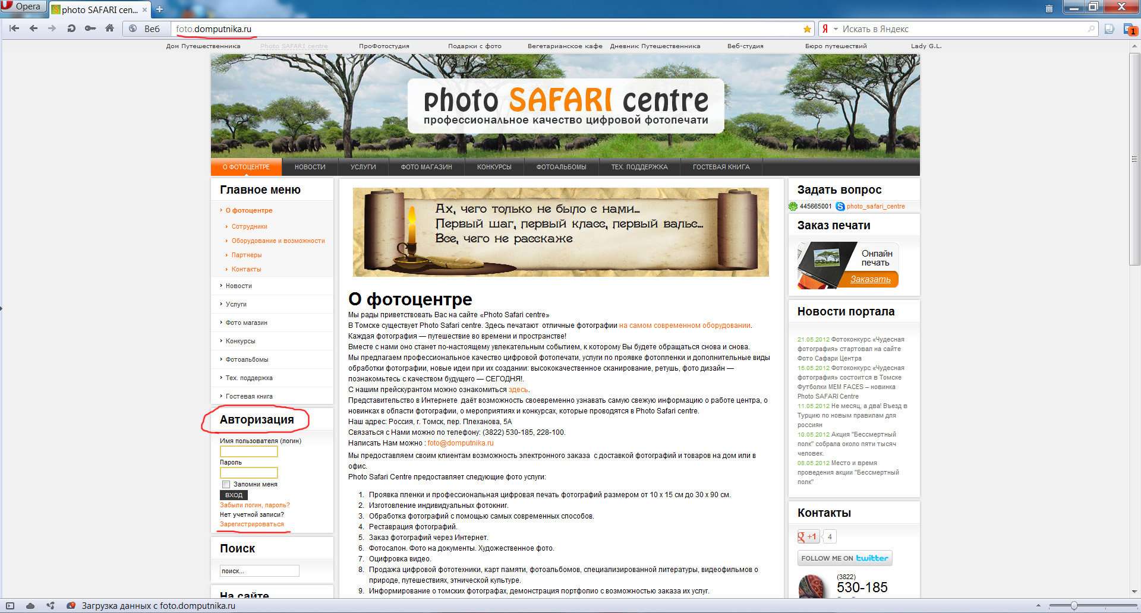Click the Google +1 button
The height and width of the screenshot is (613, 1141).
(x=808, y=536)
